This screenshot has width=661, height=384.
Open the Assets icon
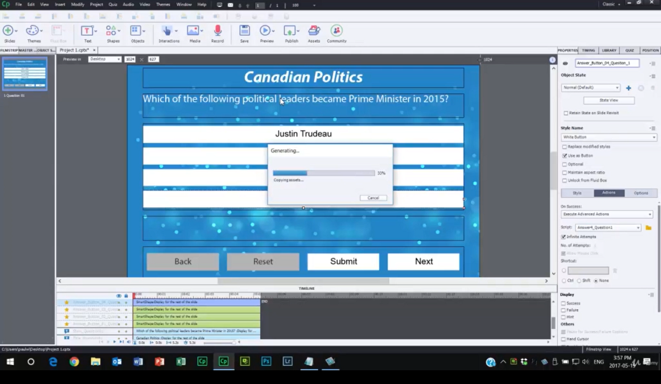pyautogui.click(x=314, y=31)
